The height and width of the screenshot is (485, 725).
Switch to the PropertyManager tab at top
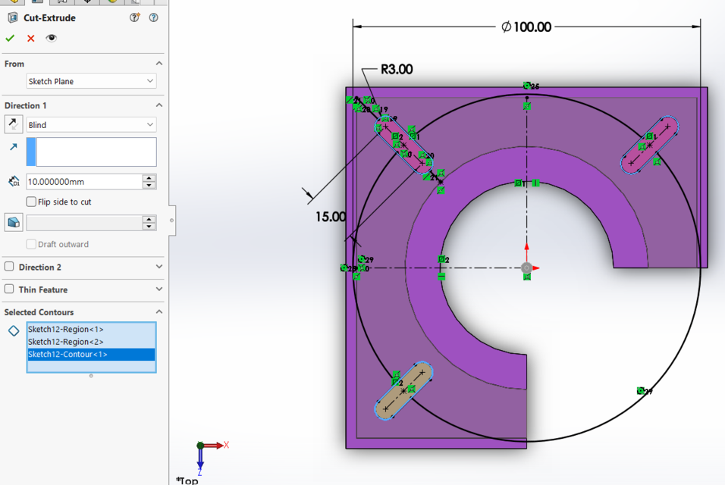click(36, 3)
